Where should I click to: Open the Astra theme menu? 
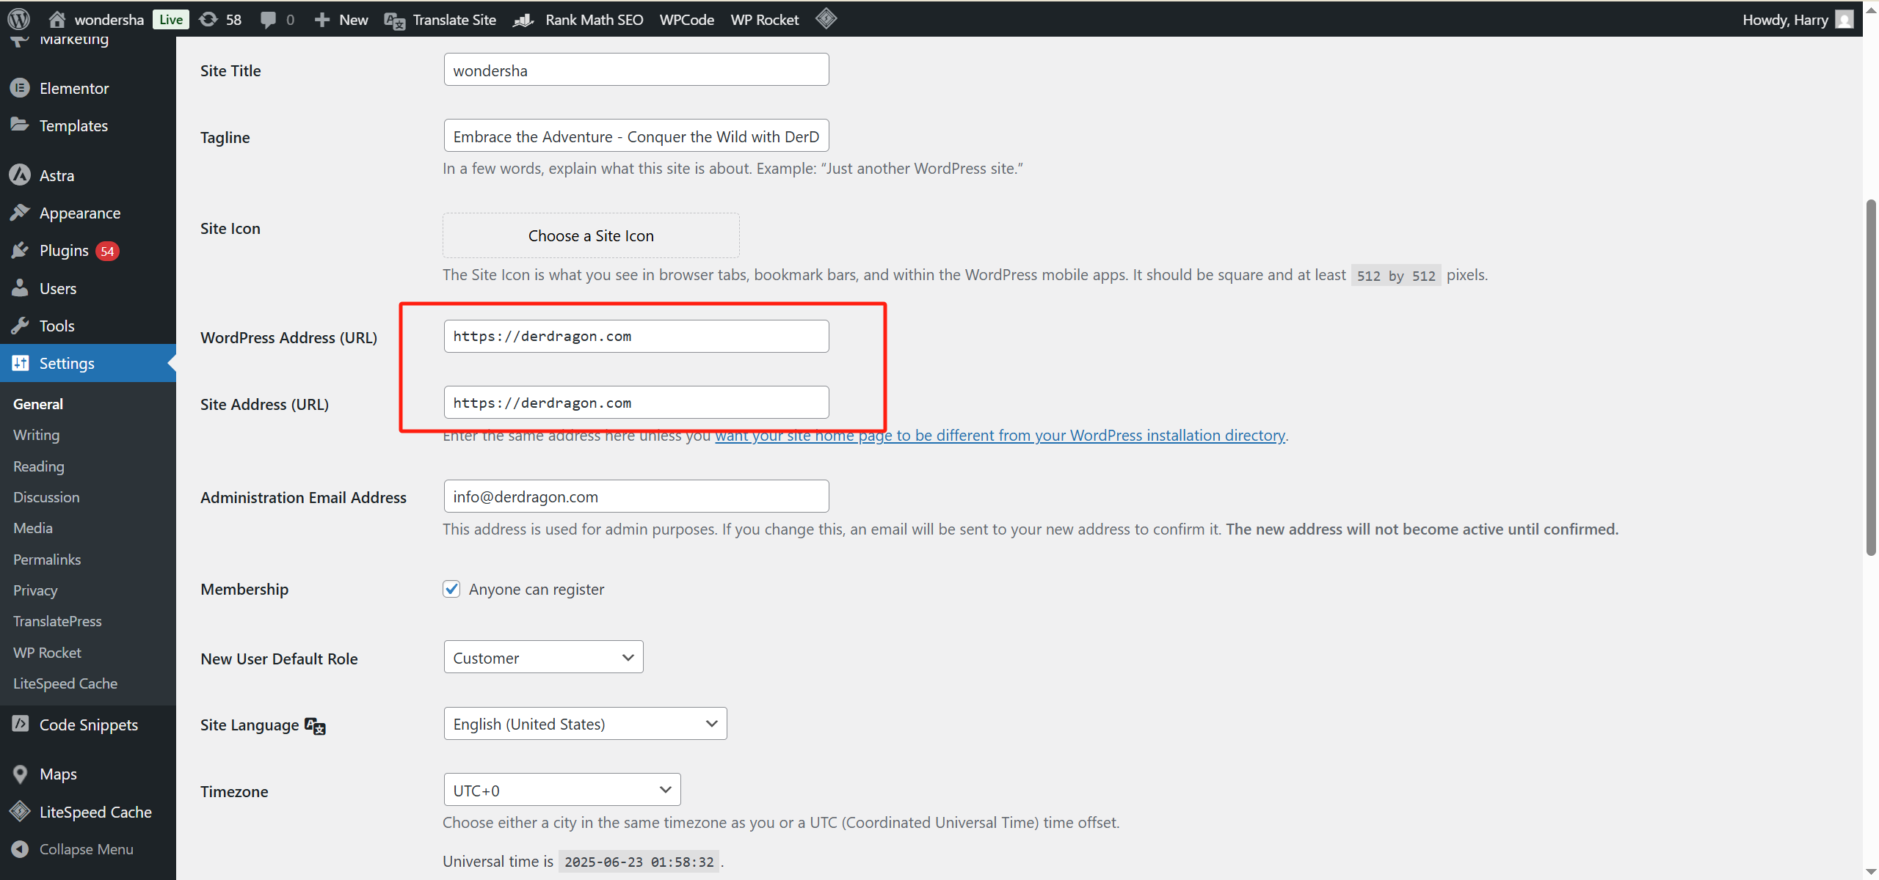click(x=57, y=175)
